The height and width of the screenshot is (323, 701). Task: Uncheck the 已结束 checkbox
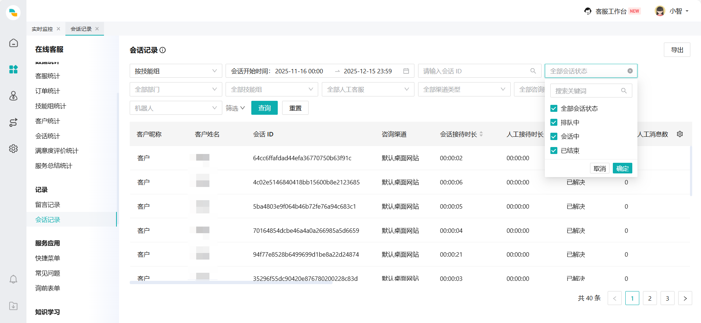click(x=554, y=151)
